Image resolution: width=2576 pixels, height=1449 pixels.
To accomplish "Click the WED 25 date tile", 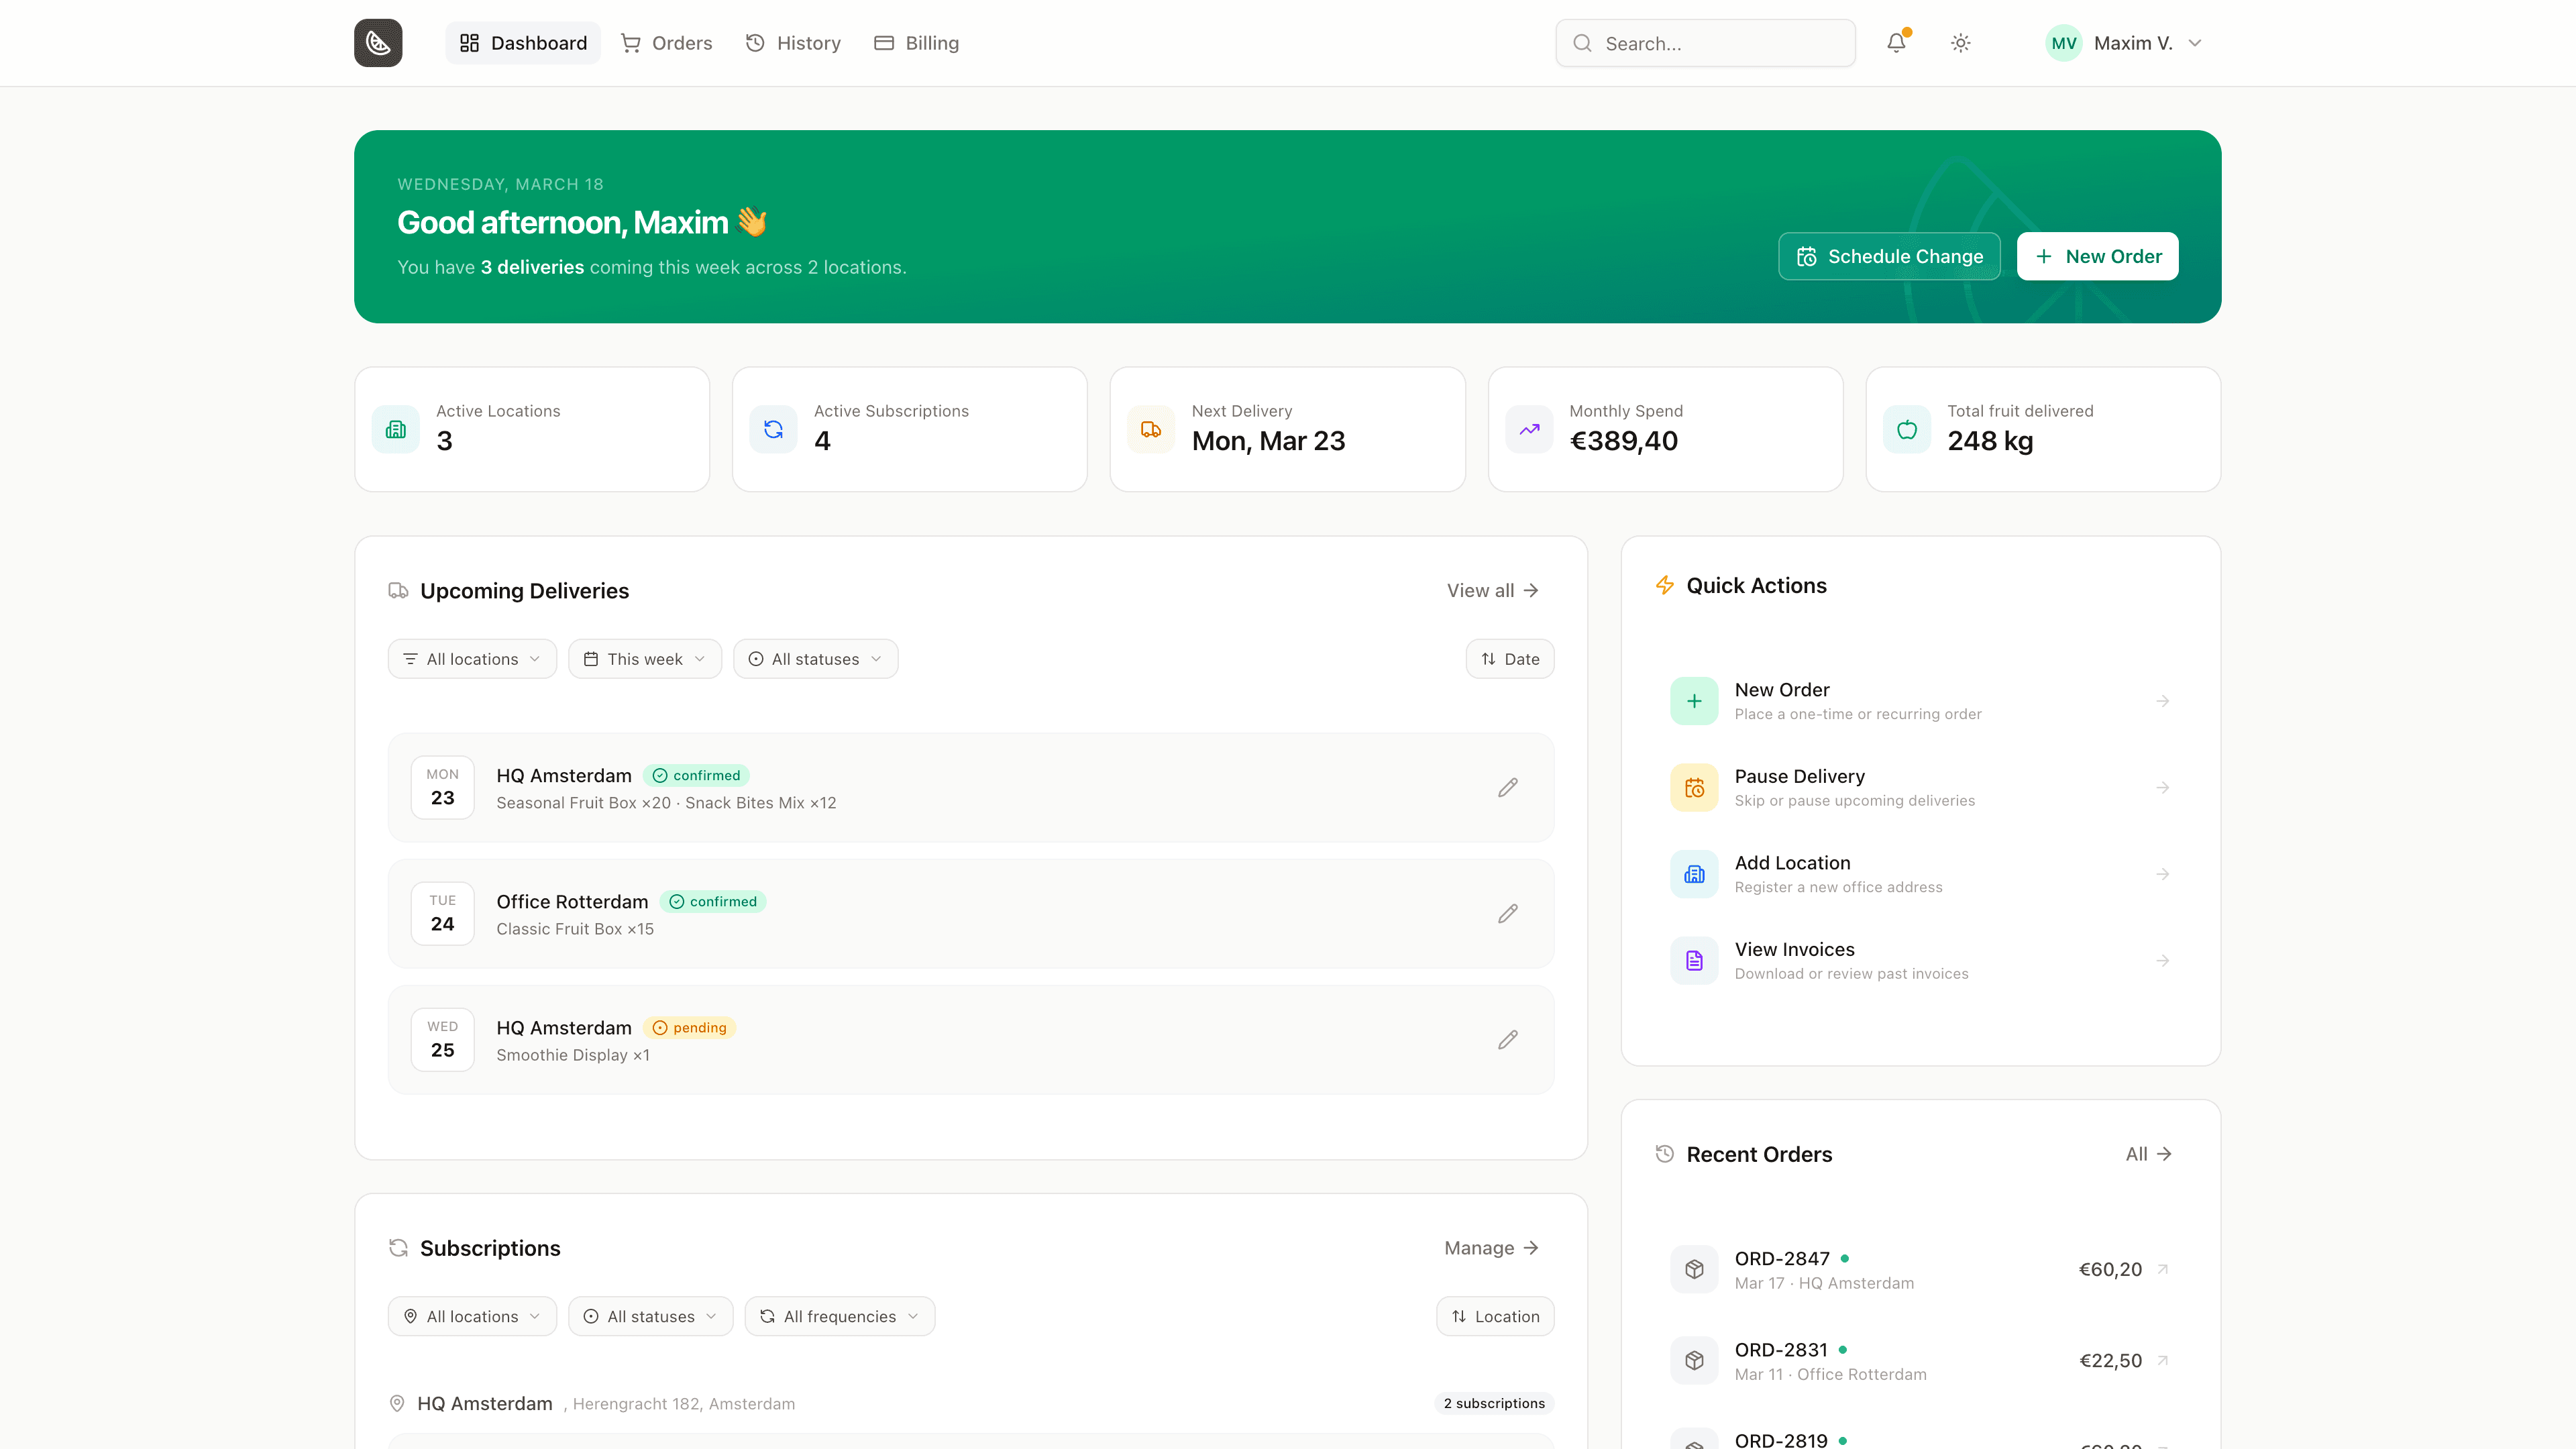I will (x=443, y=1040).
